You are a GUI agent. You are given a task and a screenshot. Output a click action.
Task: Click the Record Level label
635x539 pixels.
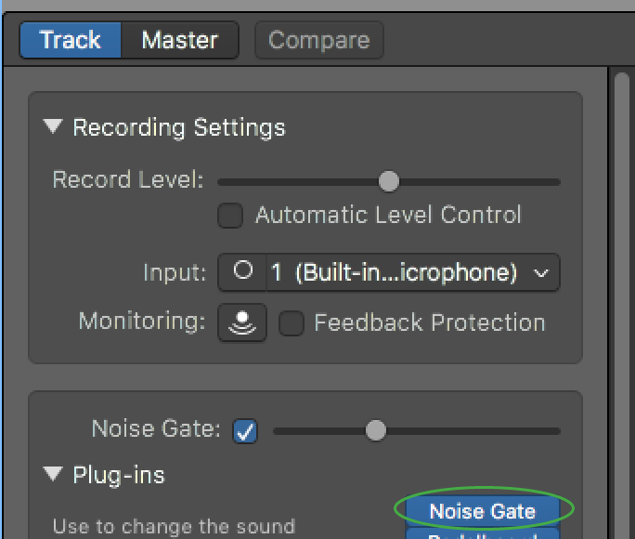pyautogui.click(x=127, y=180)
